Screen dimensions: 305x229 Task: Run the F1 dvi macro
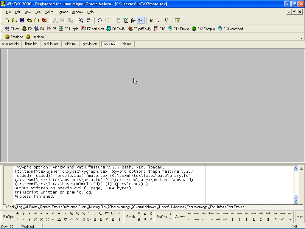click(x=13, y=29)
